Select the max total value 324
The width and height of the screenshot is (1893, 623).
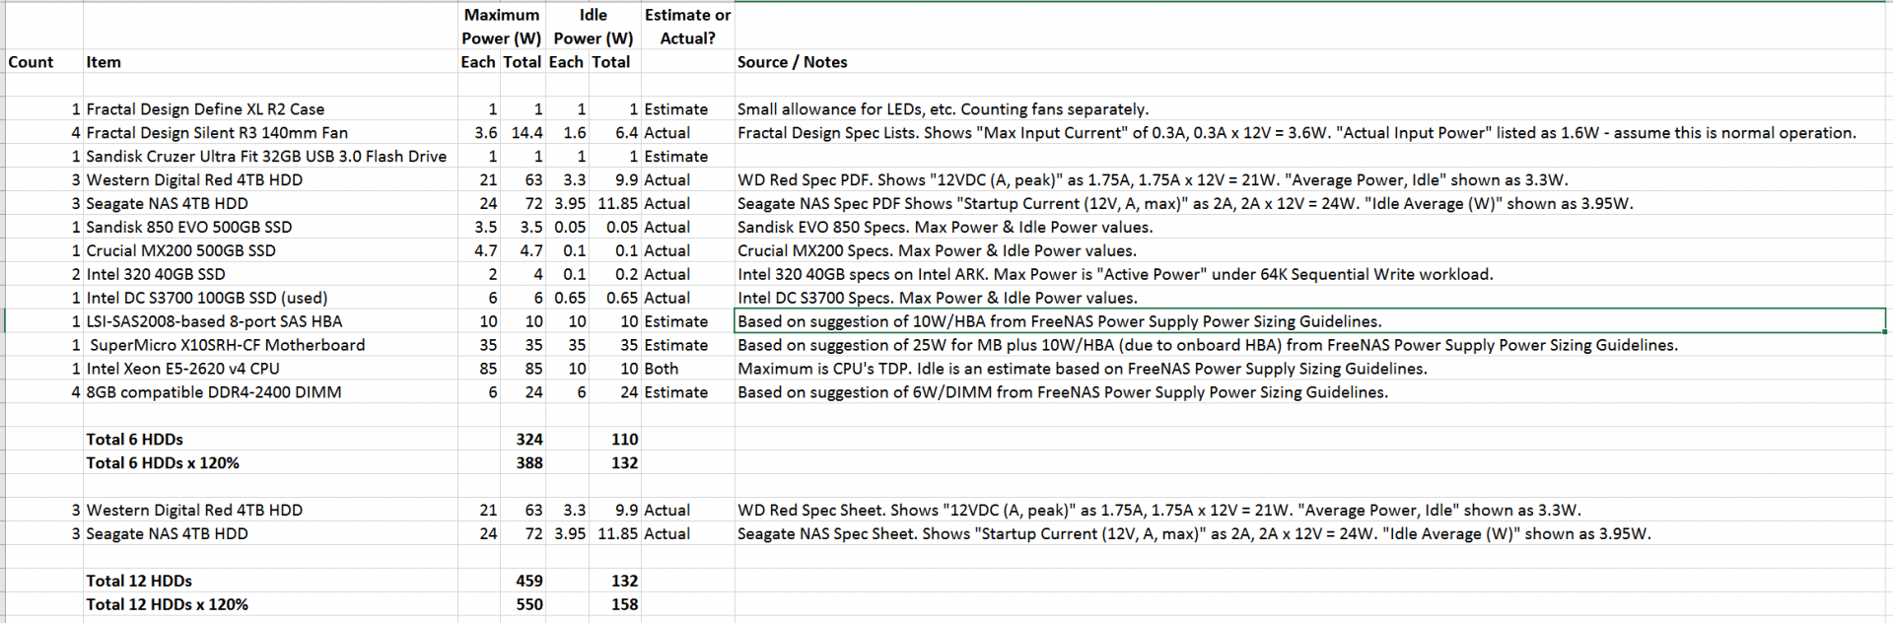tap(529, 441)
